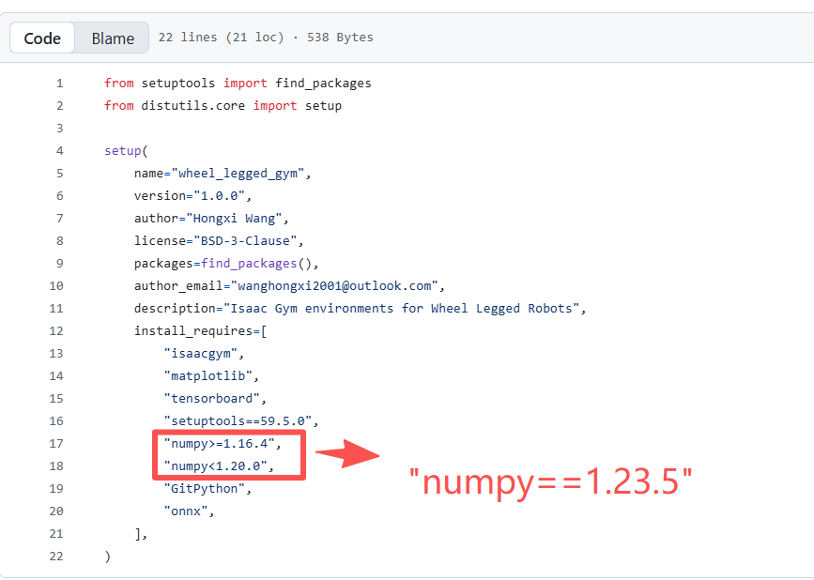Viewport: 814px width, 580px height.
Task: Select line number 10
Action: [56, 286]
